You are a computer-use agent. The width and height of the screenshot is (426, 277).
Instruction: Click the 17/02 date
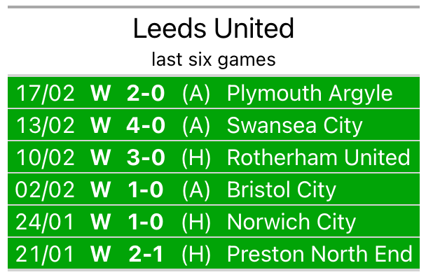[x=45, y=93]
